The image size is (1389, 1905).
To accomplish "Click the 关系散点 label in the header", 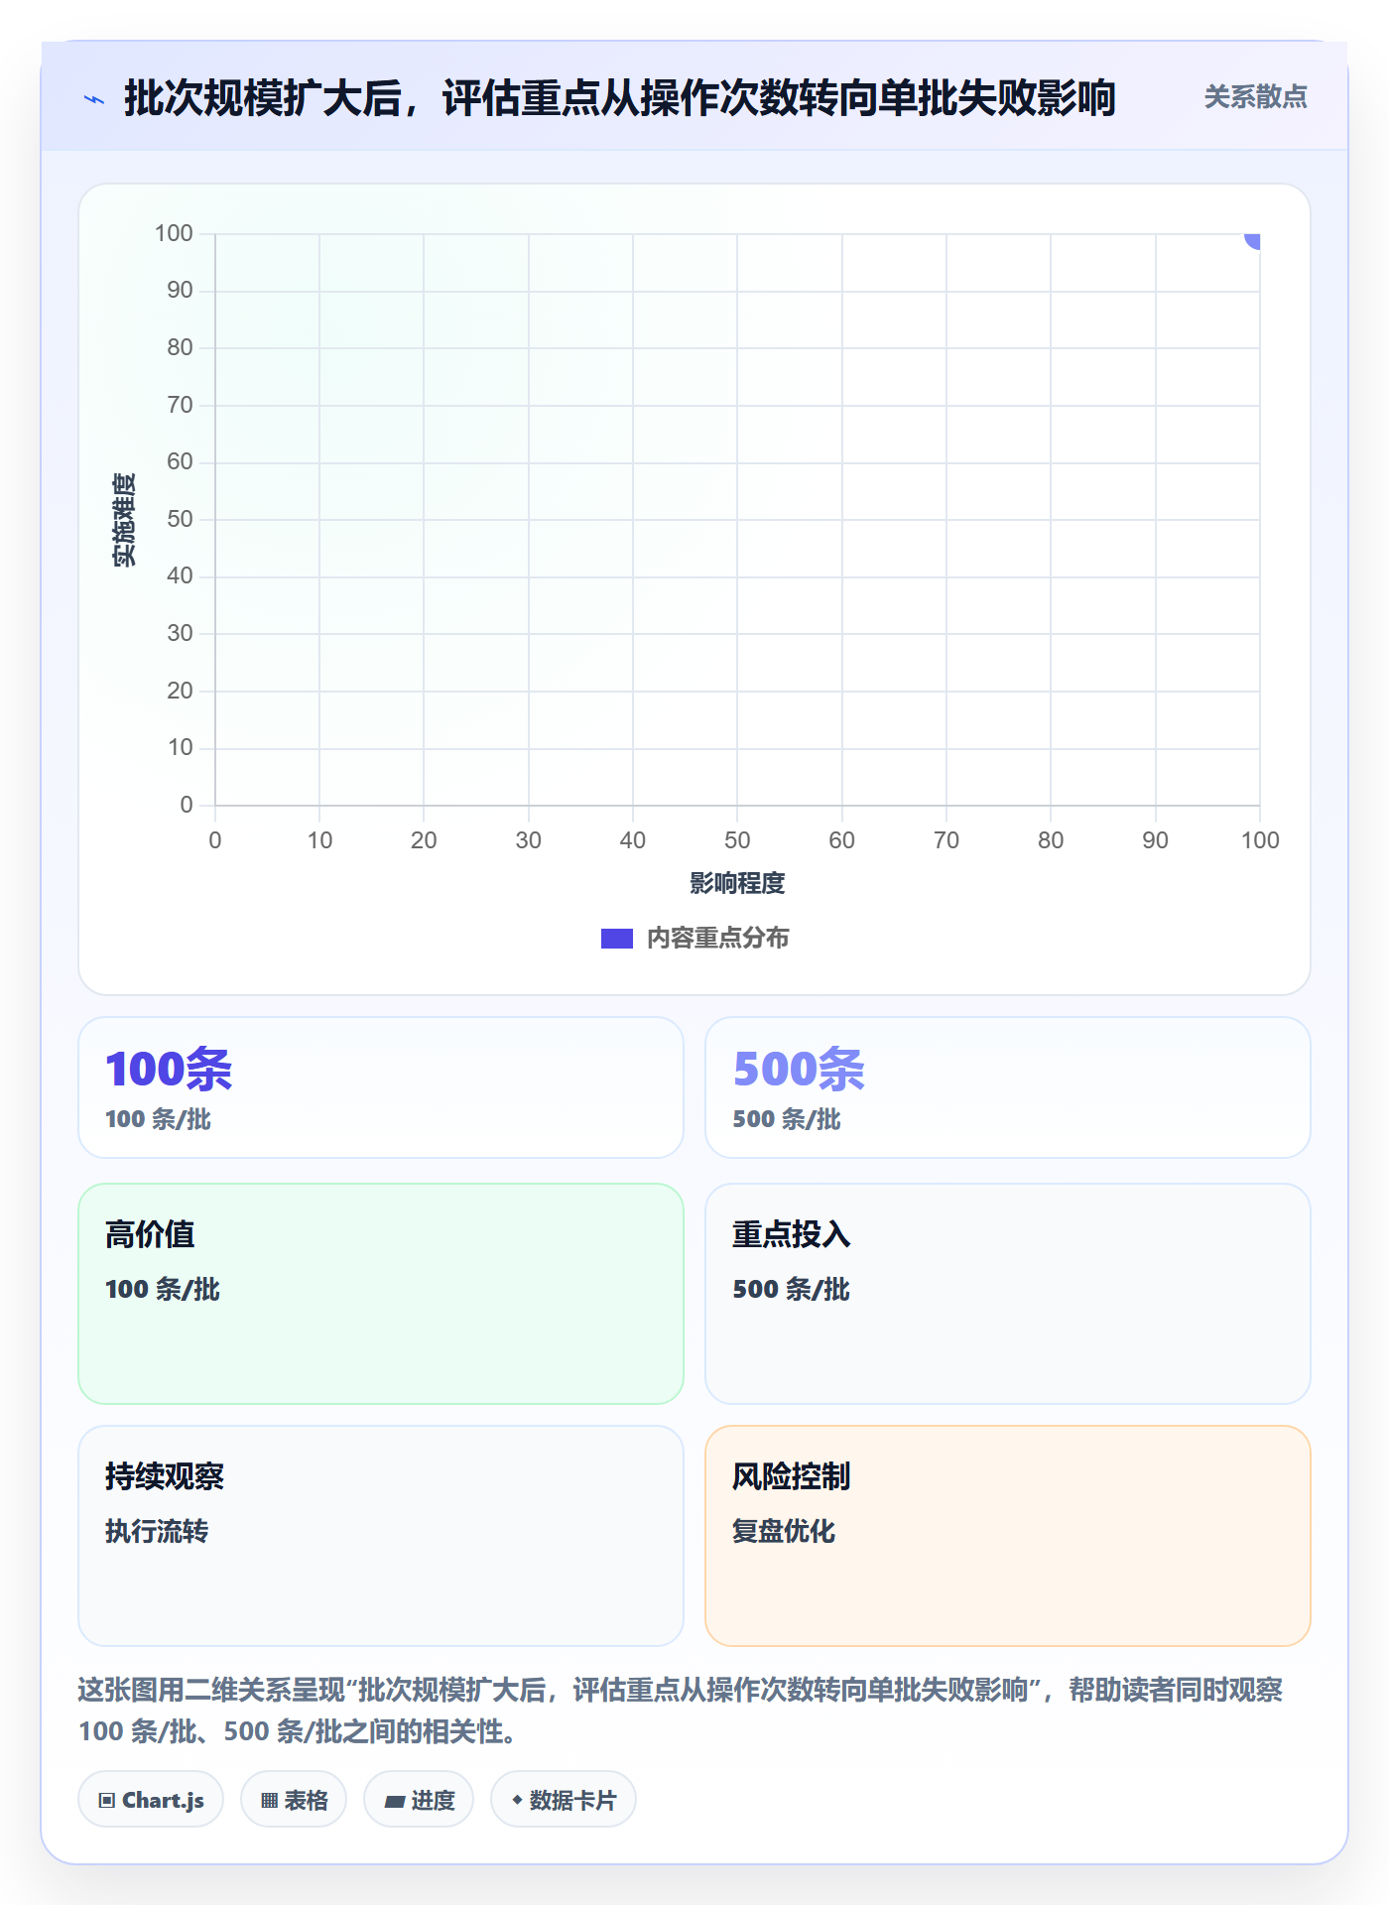I will click(x=1255, y=97).
